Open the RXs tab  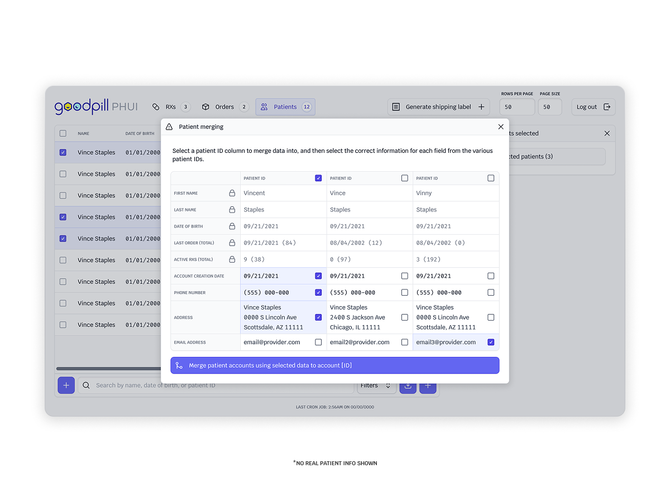tap(171, 107)
